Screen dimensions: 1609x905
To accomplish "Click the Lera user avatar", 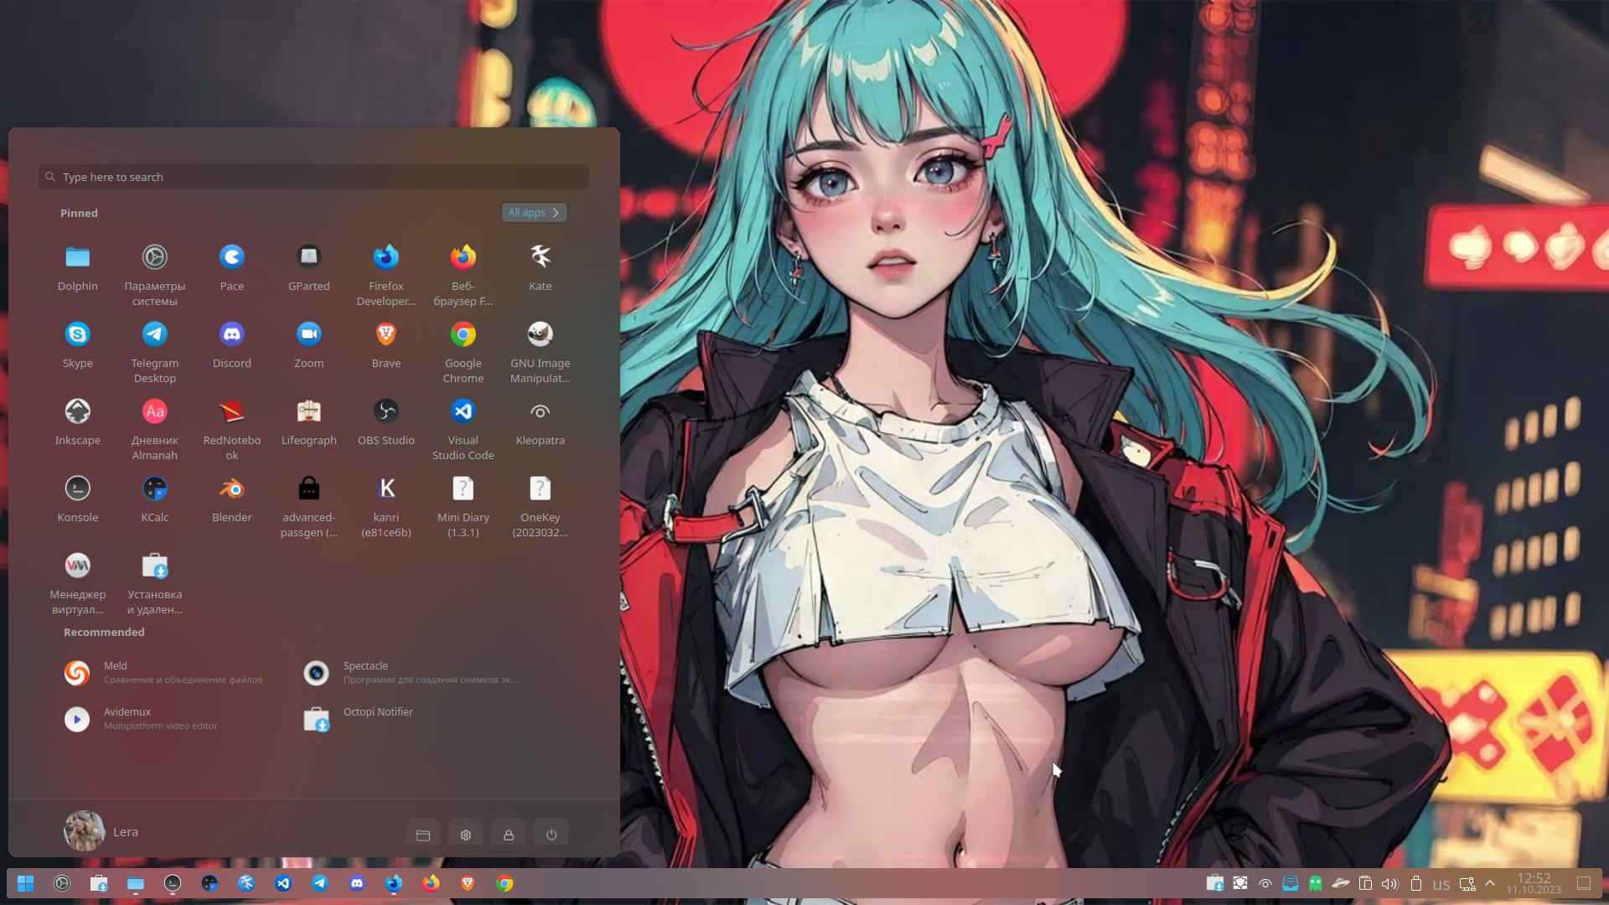I will 84,831.
